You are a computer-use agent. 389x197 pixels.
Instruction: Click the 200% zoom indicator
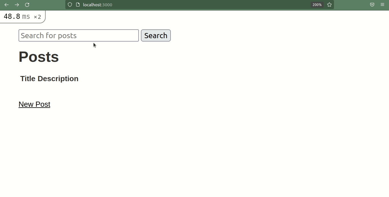[317, 5]
